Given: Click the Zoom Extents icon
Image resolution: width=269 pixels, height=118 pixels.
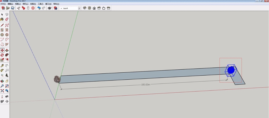Looking at the screenshot, I should click(2, 91).
